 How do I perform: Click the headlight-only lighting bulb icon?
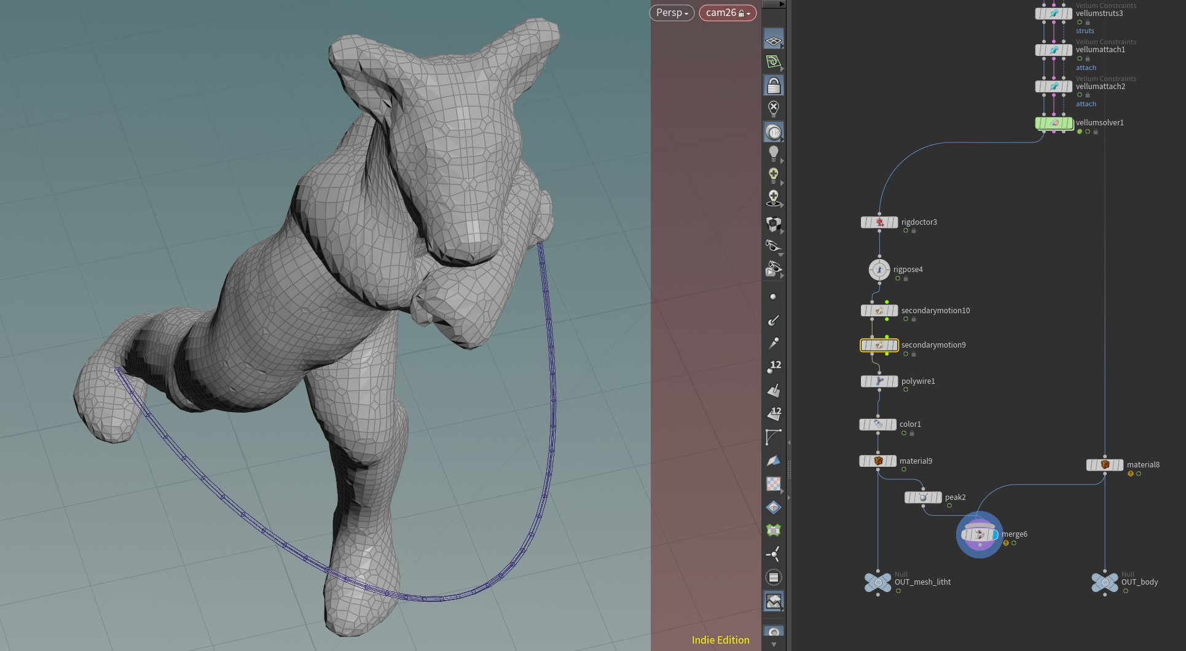[774, 154]
